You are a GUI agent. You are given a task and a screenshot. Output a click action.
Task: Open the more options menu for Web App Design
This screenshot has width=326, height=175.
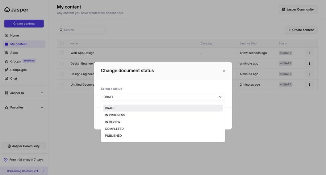309,53
